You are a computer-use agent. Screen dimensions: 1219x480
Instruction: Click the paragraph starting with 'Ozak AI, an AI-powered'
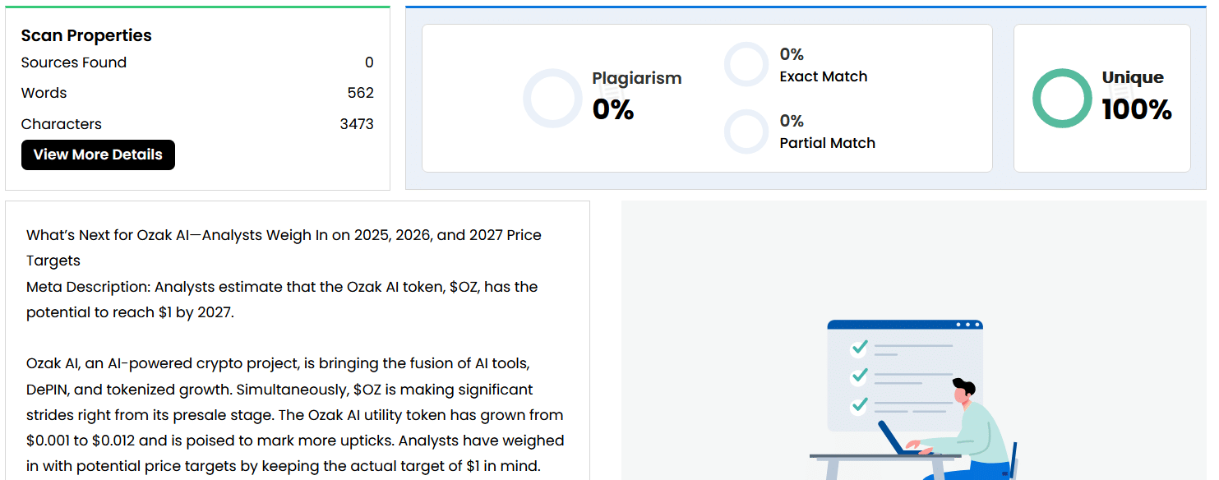(295, 414)
